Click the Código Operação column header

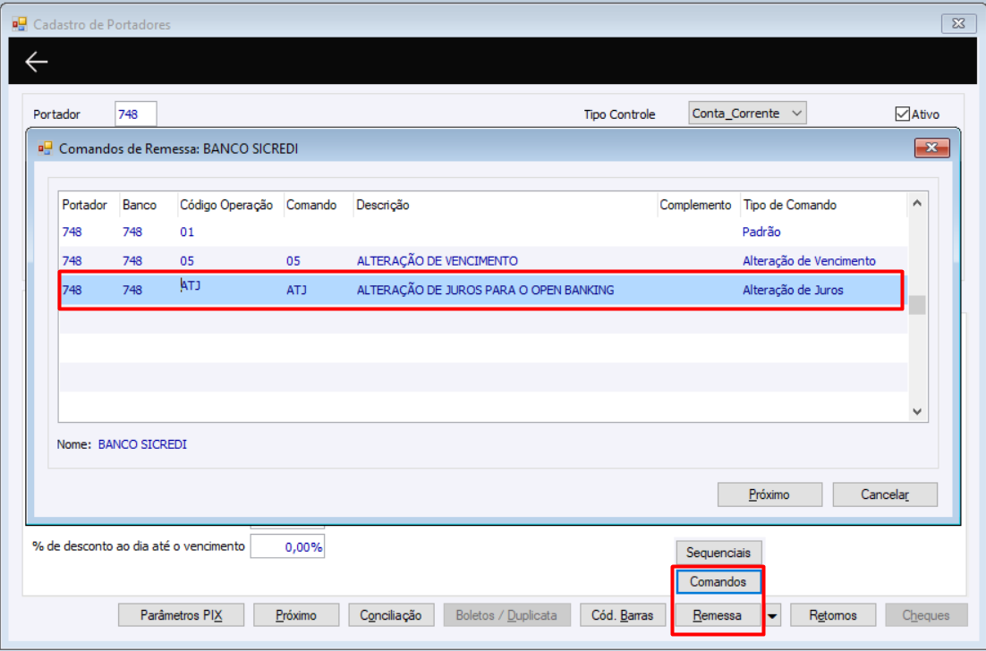[226, 205]
